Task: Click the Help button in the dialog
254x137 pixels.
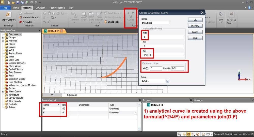Action: click(x=195, y=38)
